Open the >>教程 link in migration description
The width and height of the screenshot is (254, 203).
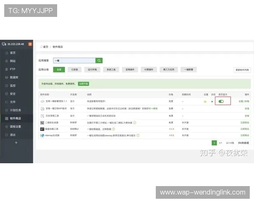point(155,109)
